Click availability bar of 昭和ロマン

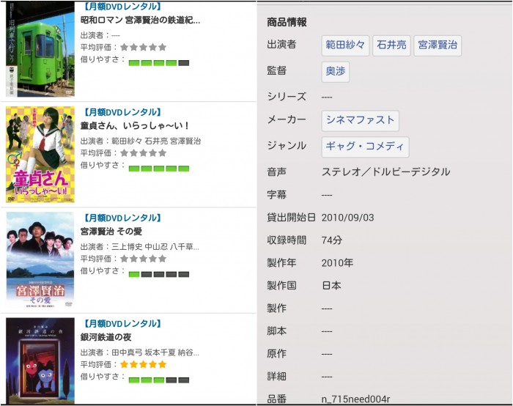159,63
